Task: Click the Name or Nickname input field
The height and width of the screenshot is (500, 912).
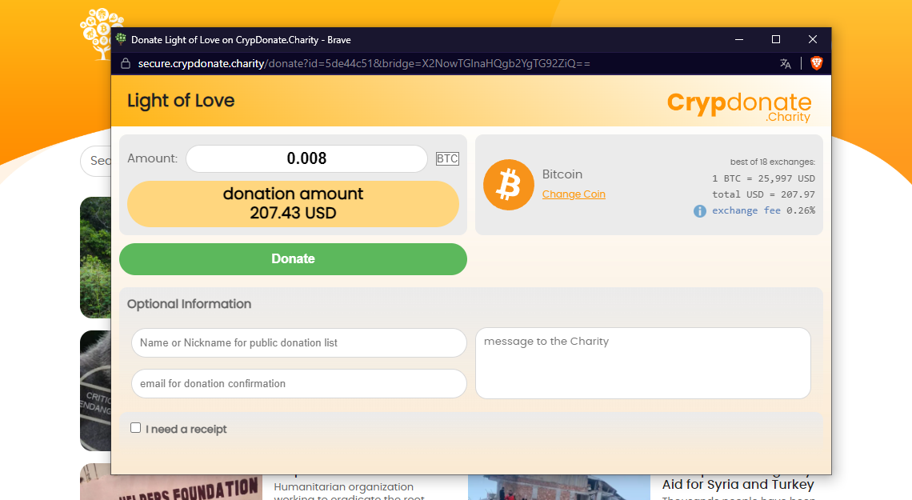Action: (299, 343)
